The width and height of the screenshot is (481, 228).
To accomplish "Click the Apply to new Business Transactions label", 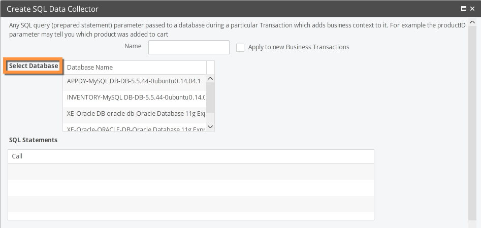I will pyautogui.click(x=299, y=47).
